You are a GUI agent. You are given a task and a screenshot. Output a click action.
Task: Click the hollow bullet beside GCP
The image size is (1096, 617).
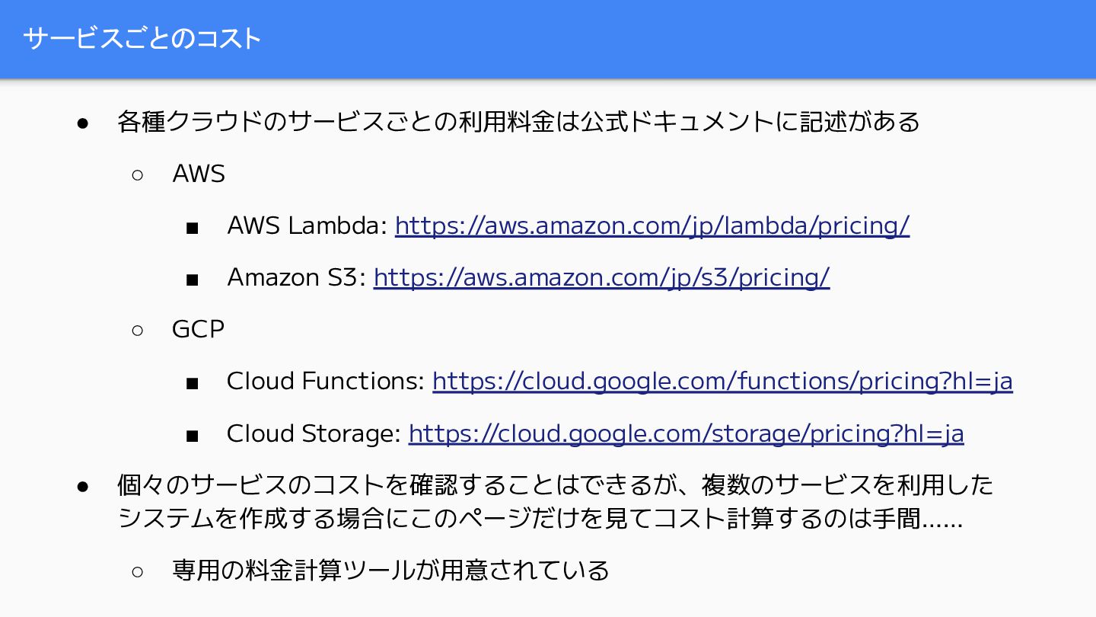[138, 330]
